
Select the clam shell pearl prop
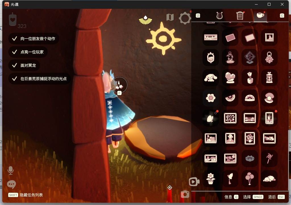[269, 98]
